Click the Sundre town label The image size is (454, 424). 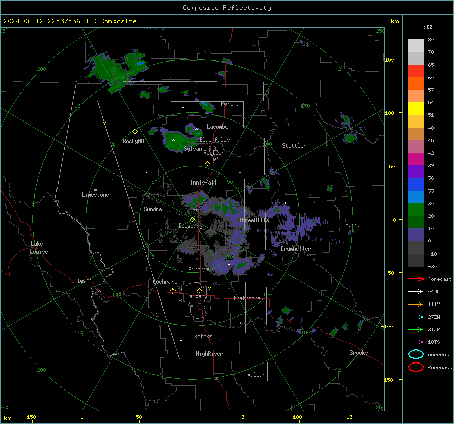point(153,209)
